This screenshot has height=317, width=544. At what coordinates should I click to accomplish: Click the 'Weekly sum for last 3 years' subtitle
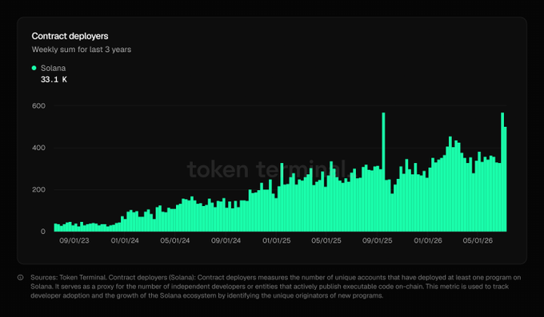click(82, 50)
